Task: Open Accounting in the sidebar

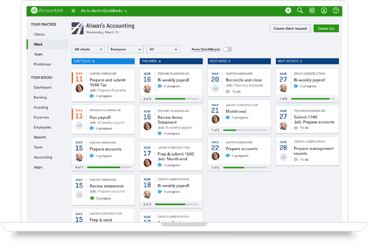Action: point(43,157)
